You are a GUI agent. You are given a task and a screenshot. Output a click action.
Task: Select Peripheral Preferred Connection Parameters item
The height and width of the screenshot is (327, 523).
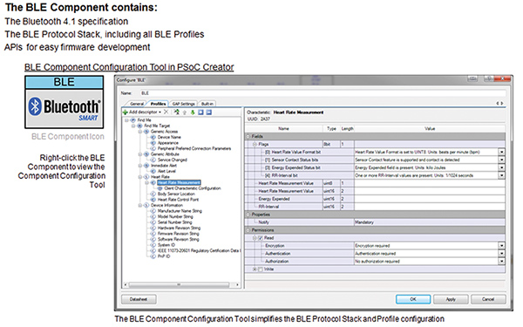click(194, 148)
